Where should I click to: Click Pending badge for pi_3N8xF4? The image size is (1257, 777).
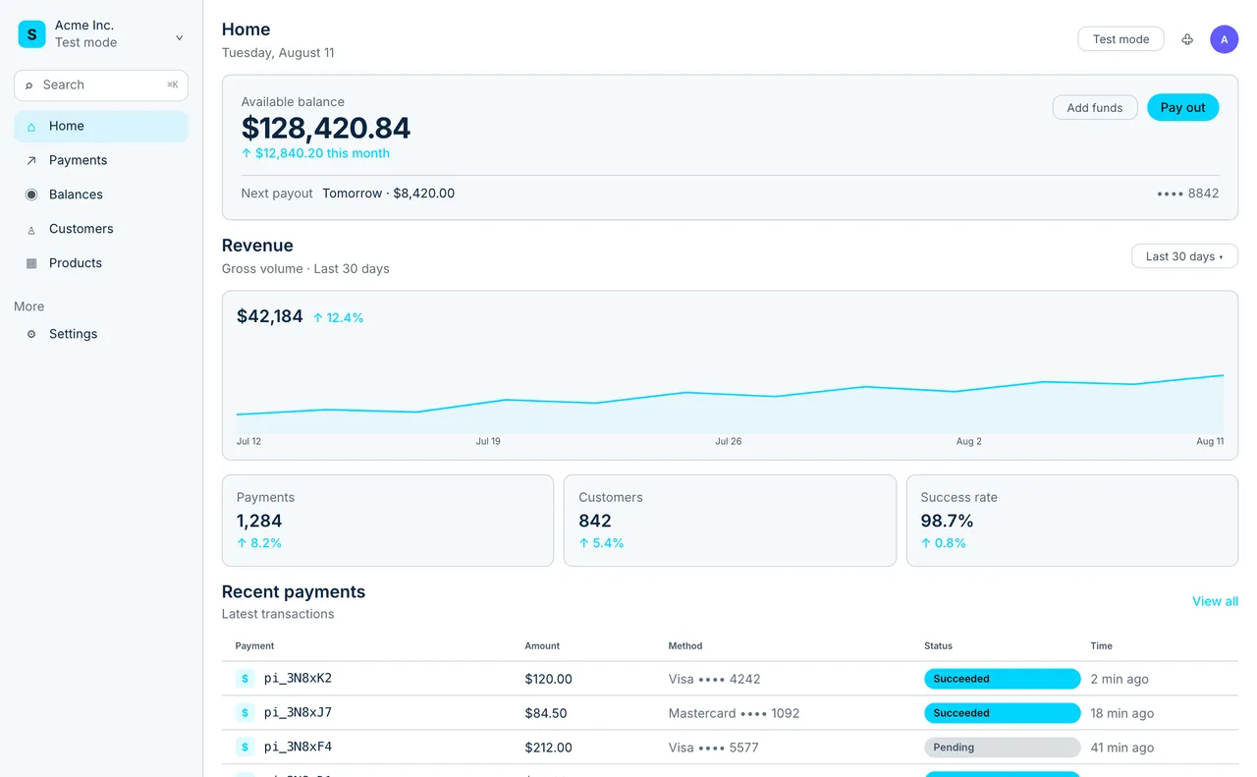pos(1002,748)
